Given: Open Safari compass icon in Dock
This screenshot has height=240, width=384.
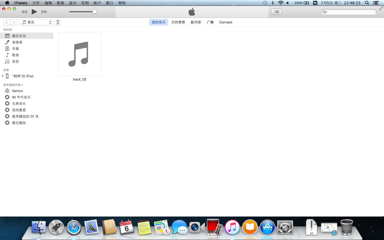Looking at the screenshot, I should (74, 227).
